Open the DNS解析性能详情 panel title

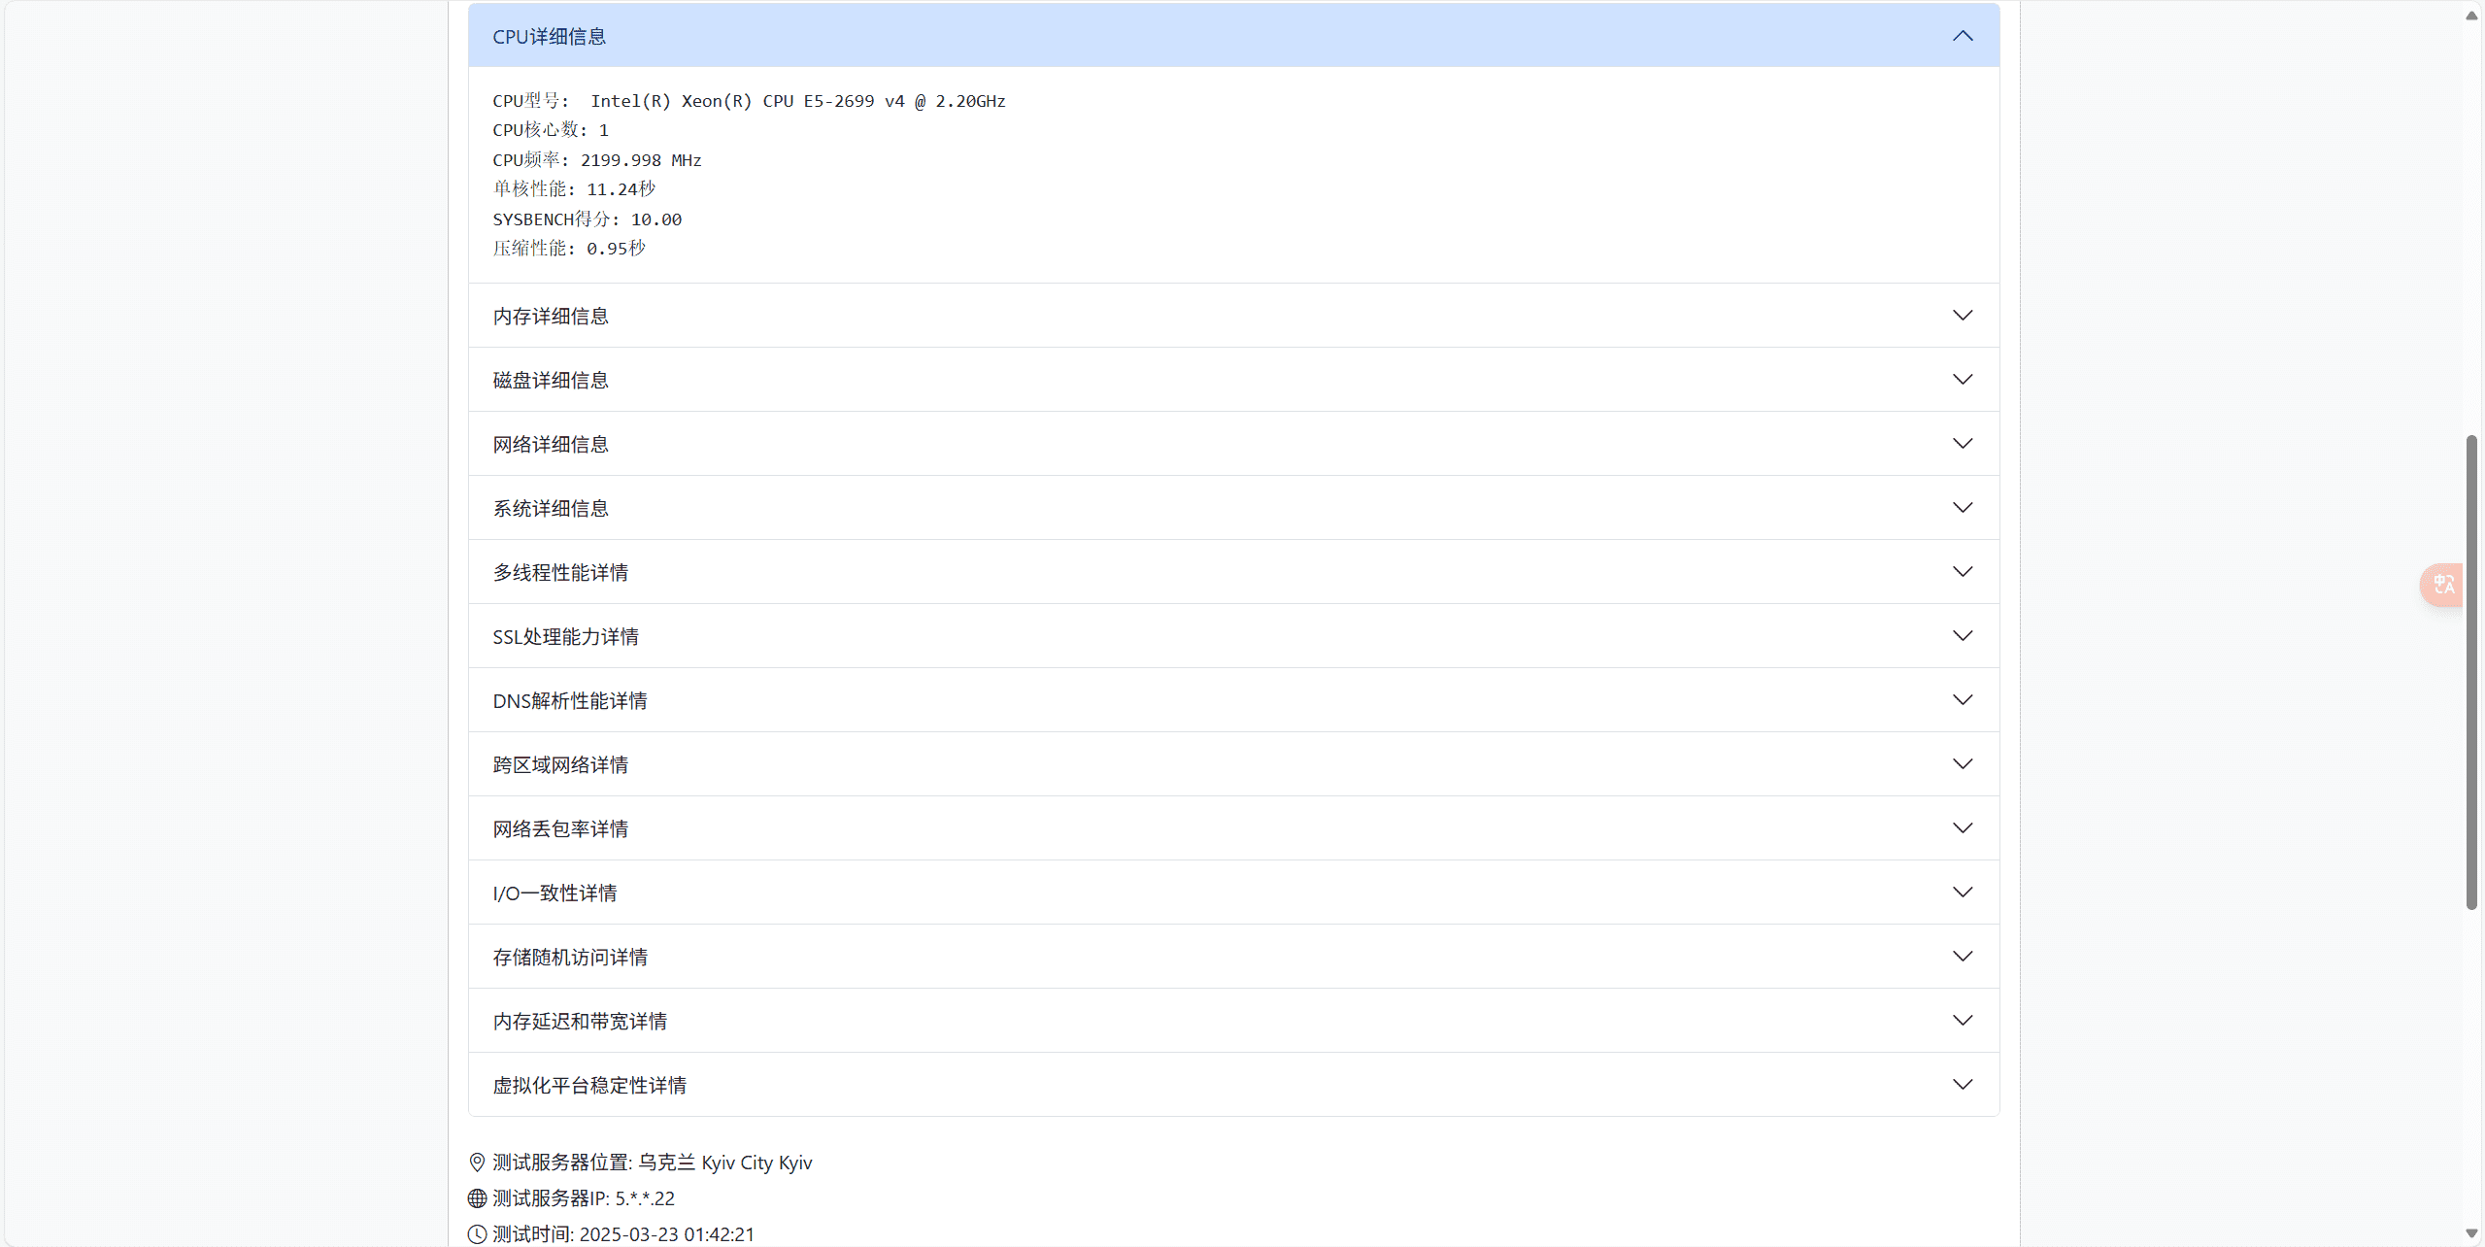tap(570, 701)
